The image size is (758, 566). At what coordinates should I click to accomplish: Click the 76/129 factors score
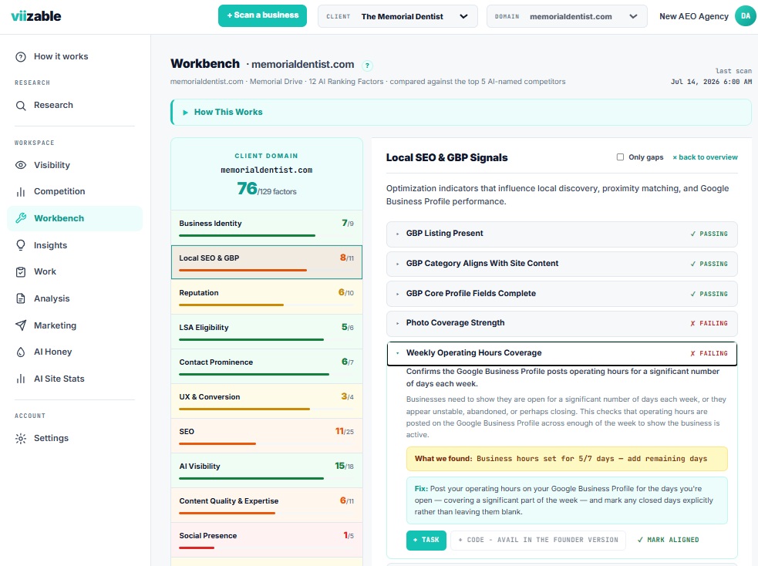click(266, 188)
